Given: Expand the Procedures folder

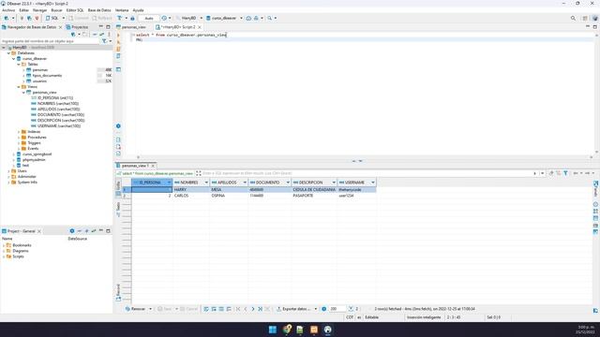Looking at the screenshot, I should click(x=19, y=138).
